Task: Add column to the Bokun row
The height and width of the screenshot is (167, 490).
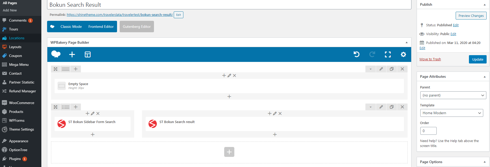Action: [76, 107]
